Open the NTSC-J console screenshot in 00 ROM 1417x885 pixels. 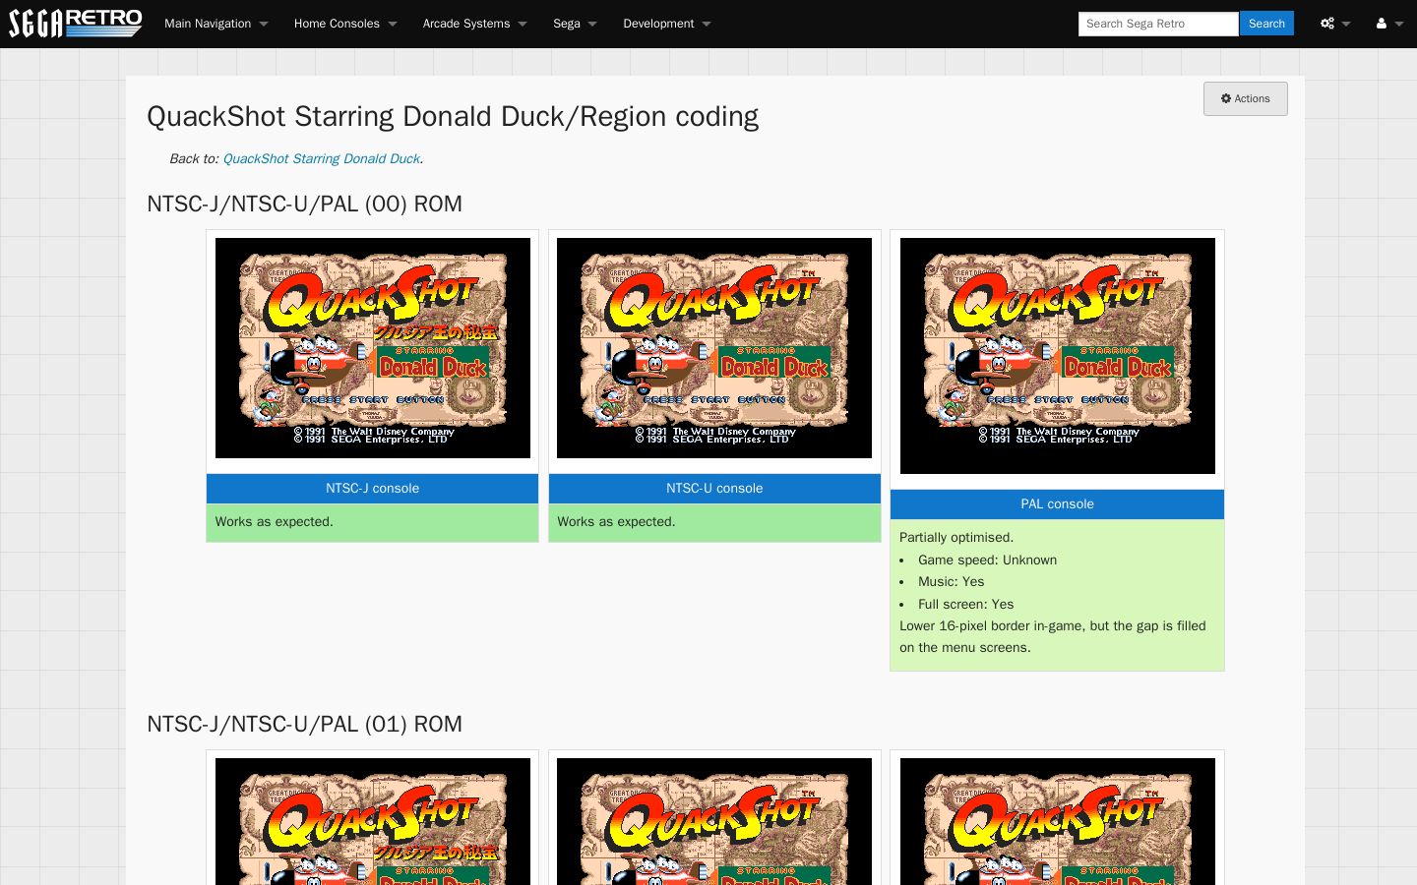(373, 348)
